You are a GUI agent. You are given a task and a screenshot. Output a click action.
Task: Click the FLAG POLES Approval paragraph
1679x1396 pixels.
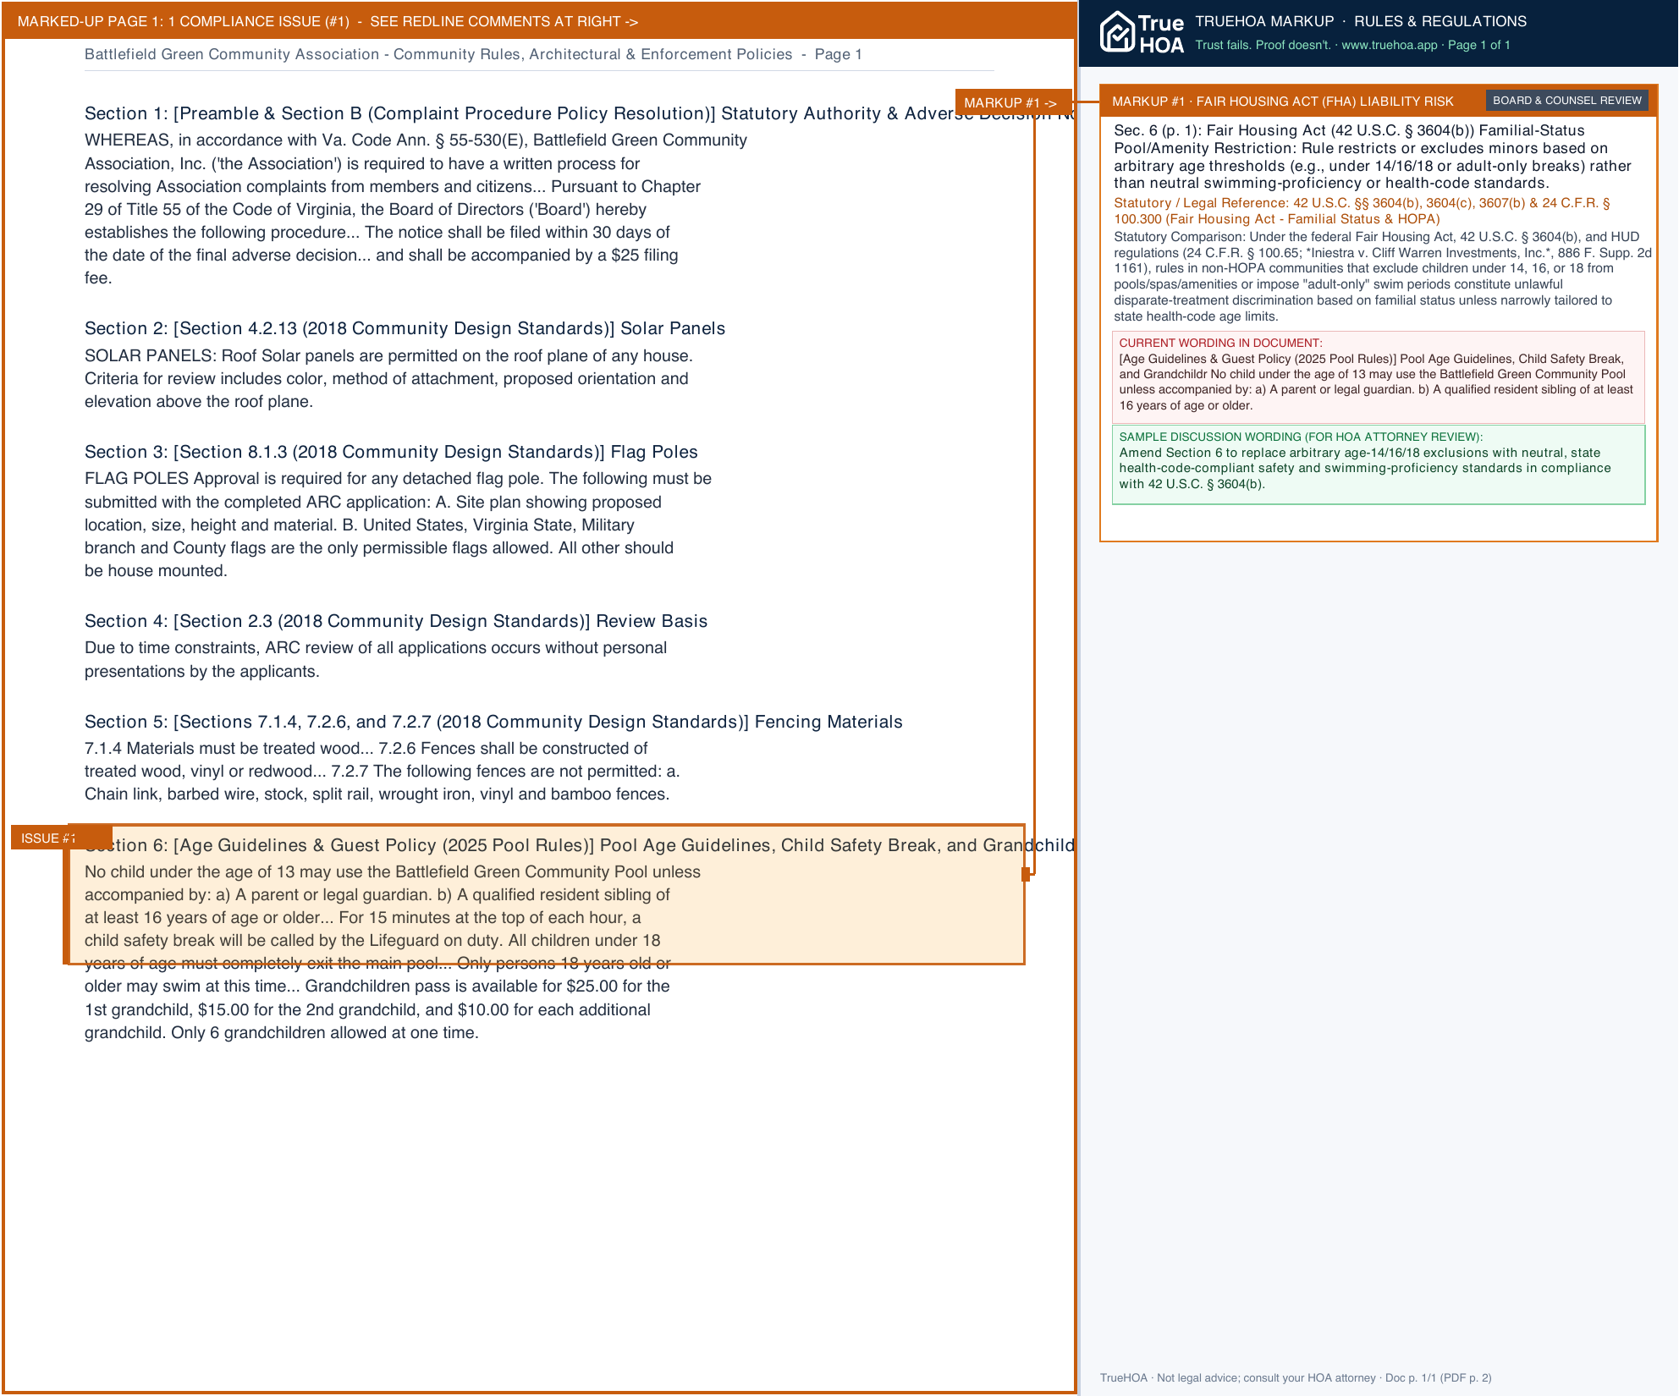pyautogui.click(x=398, y=525)
